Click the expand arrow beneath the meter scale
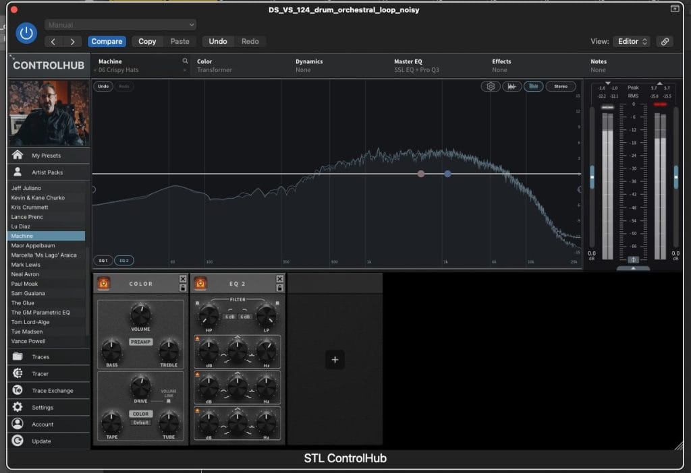 pyautogui.click(x=633, y=268)
